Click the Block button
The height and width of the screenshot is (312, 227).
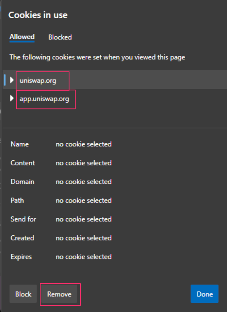(23, 294)
